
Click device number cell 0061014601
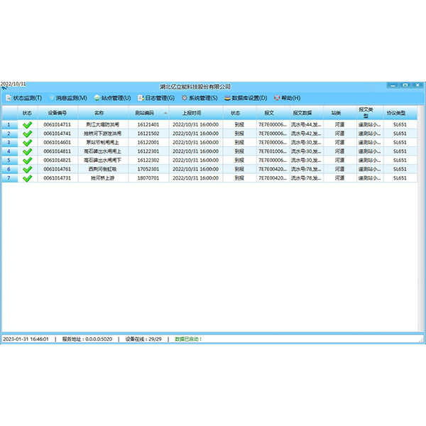tap(58, 143)
